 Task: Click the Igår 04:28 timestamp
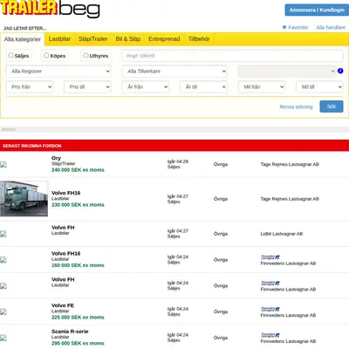(178, 161)
